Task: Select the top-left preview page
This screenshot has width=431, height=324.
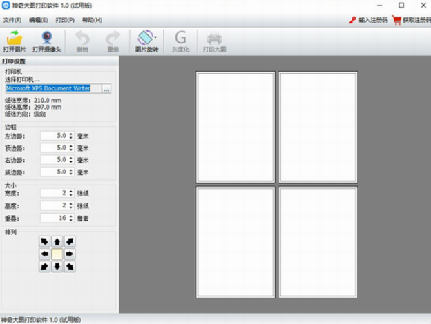Action: [236, 128]
